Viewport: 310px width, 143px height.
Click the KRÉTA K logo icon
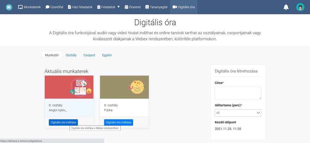9,7
